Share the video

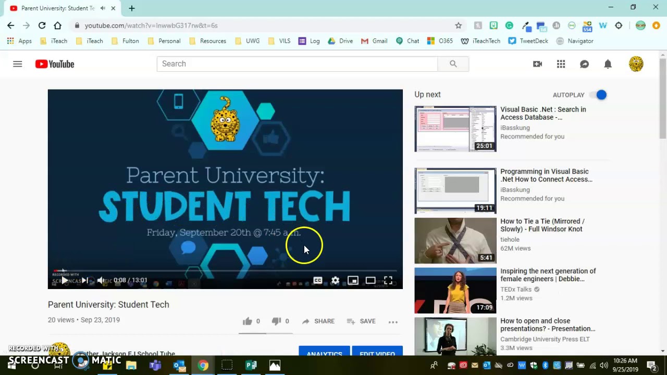point(318,321)
